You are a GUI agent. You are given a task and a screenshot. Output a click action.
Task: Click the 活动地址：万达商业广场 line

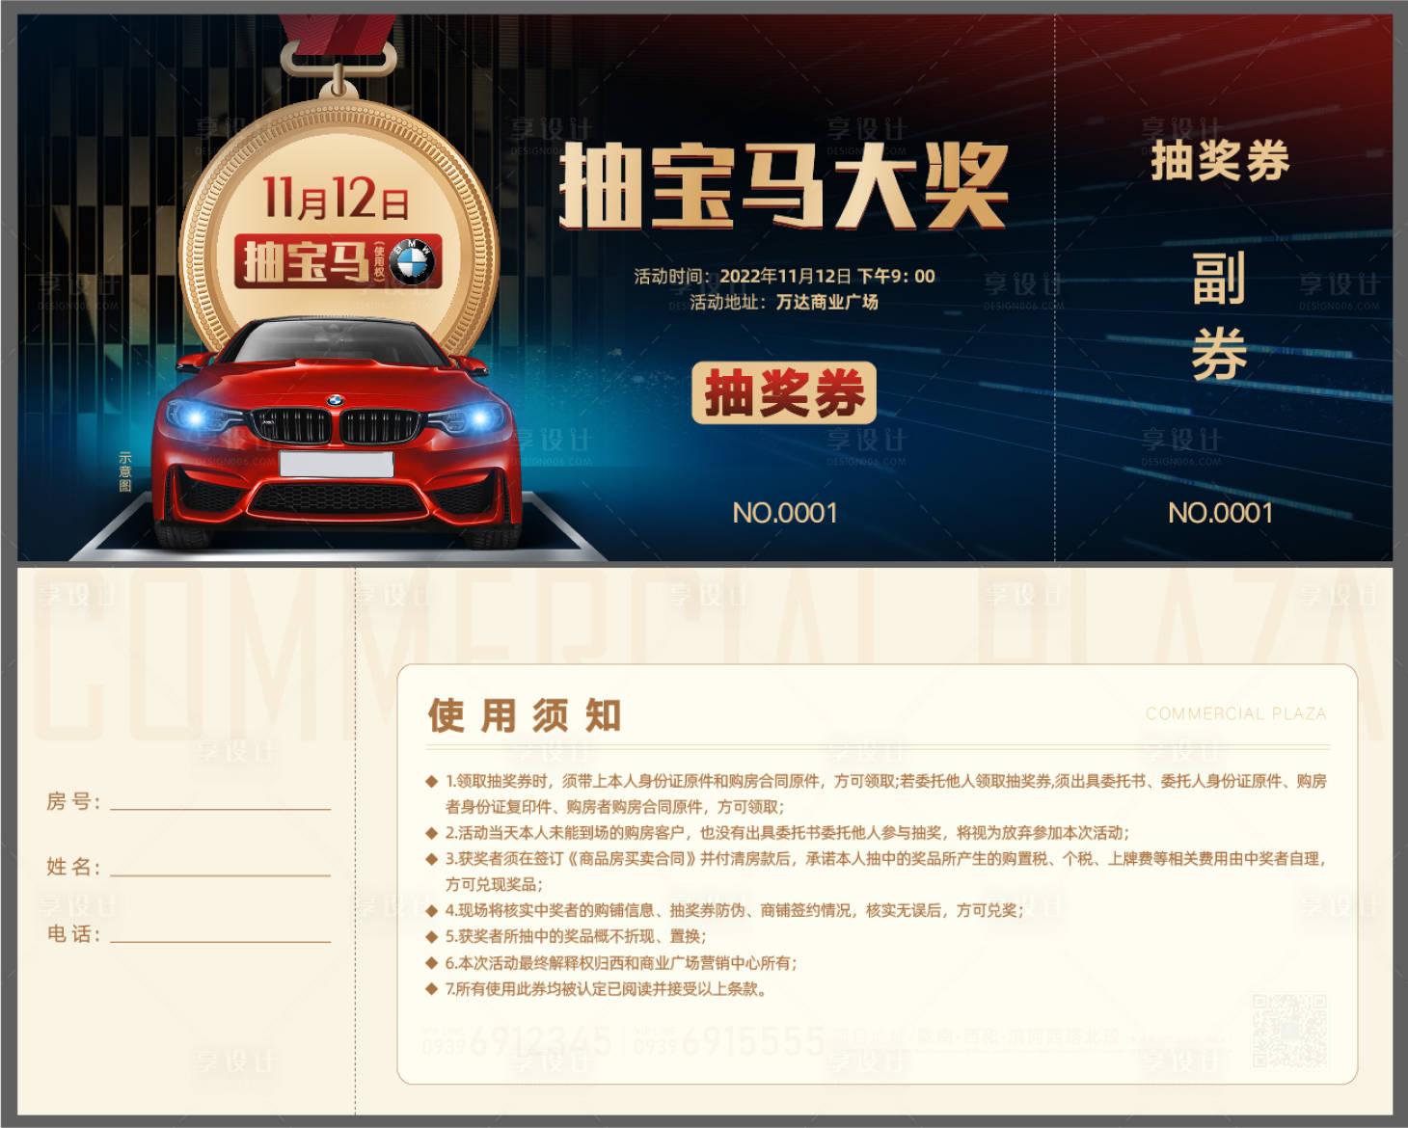pyautogui.click(x=783, y=302)
